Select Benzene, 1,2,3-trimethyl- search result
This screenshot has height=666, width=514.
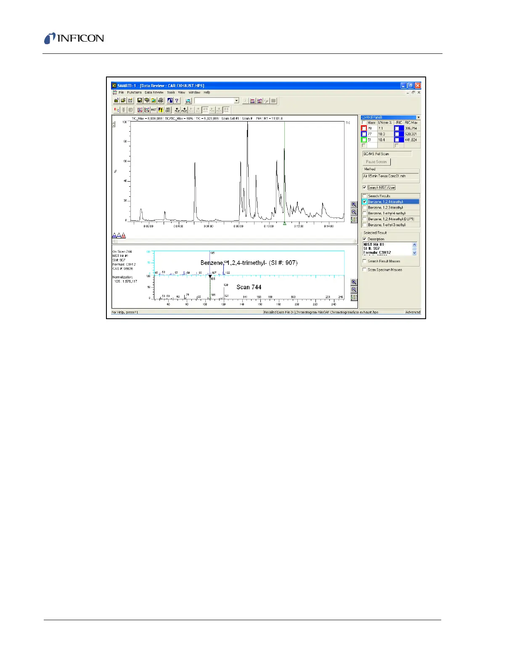(x=385, y=208)
